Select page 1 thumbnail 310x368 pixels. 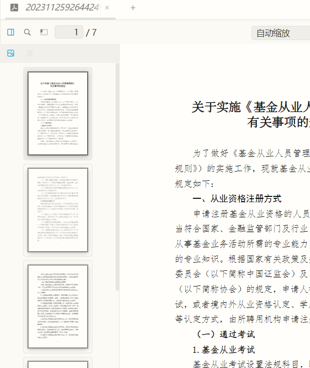(58, 113)
